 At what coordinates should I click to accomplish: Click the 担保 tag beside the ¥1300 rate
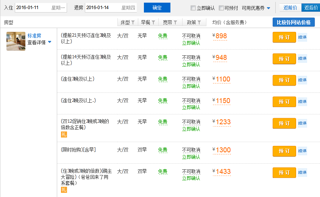click(302, 151)
